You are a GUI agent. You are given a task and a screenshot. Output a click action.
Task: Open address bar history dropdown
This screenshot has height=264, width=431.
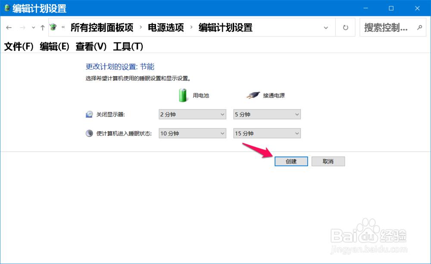[326, 28]
